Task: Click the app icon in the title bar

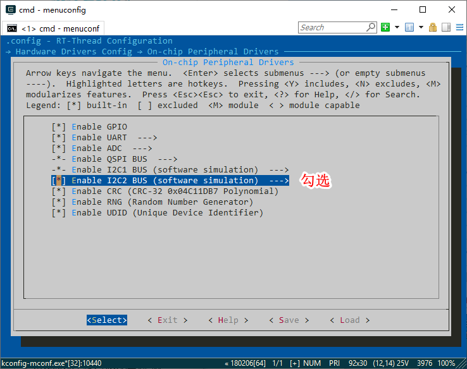Action: [11, 9]
